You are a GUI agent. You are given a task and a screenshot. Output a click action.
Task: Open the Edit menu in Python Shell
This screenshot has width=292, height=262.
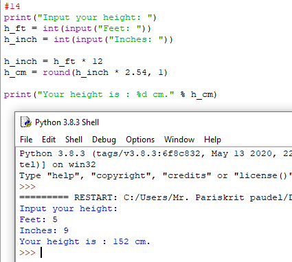tap(49, 140)
